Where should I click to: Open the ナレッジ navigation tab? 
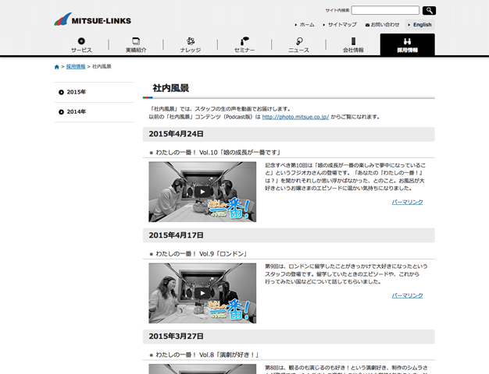coord(191,45)
